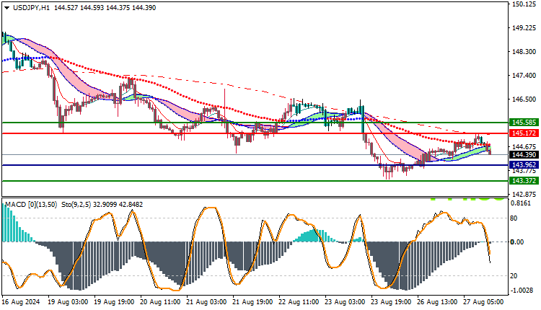Click the stochastic 80 level label
541x310 pixels.
pos(514,218)
